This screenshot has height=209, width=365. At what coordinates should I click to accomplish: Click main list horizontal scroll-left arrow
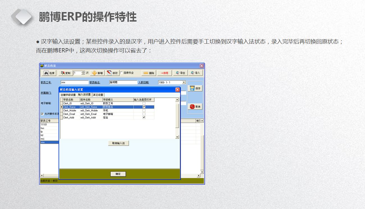[42, 175]
